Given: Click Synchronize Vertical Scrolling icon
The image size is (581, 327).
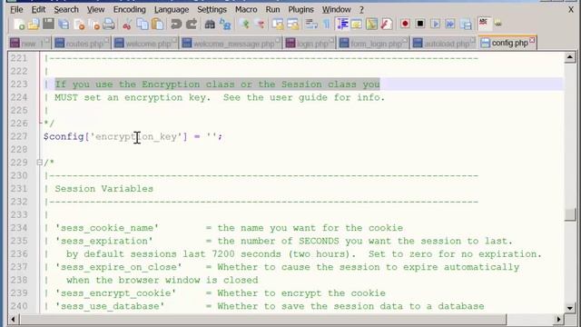Looking at the screenshot, I should click(x=278, y=25).
